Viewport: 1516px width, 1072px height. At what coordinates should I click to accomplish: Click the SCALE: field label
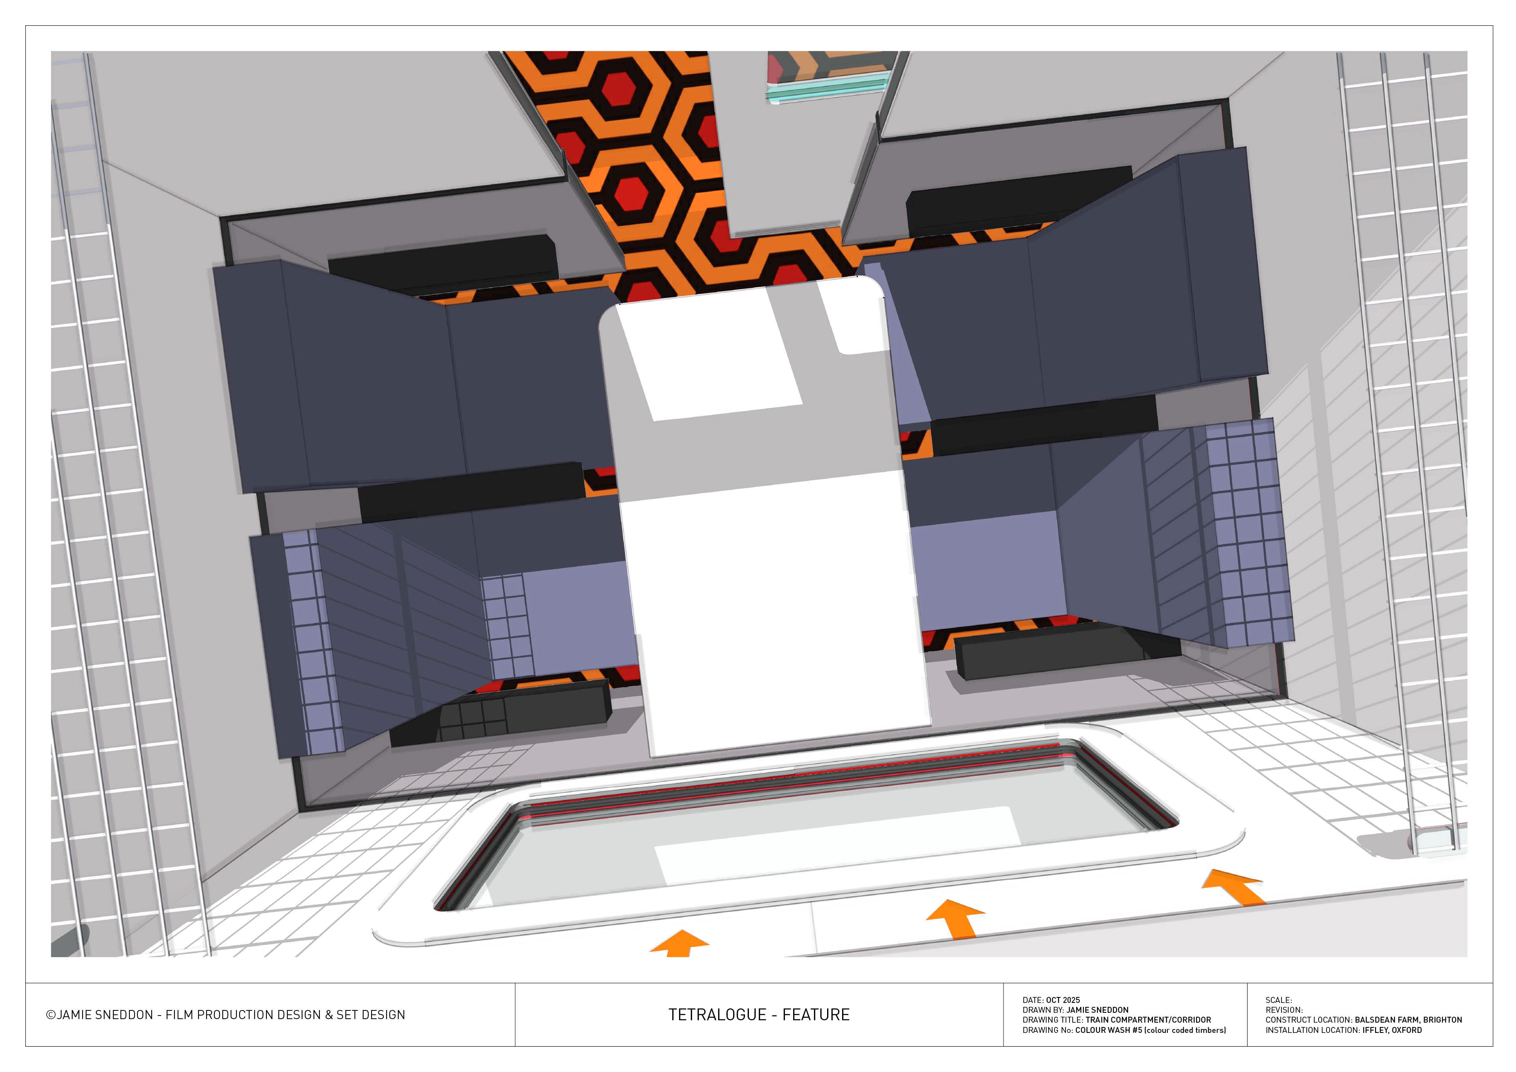(1278, 1000)
